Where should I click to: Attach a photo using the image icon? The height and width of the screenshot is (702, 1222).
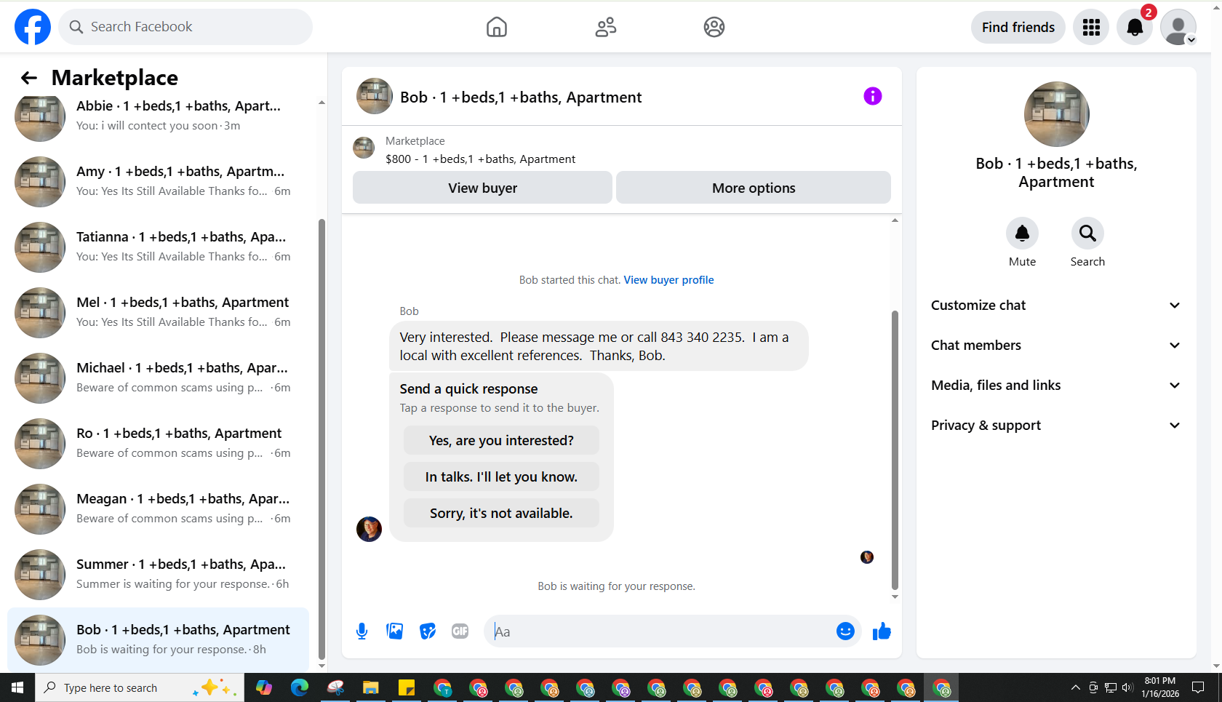click(x=395, y=631)
